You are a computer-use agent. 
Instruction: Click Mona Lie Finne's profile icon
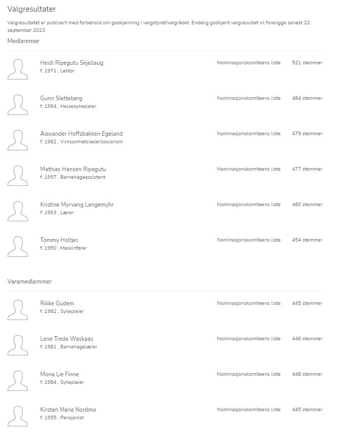[18, 381]
